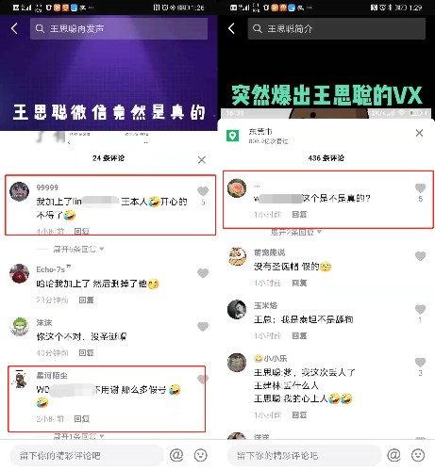Image resolution: width=435 pixels, height=471 pixels.
Task: Tap back arrow in left screenshot
Action: pos(14,28)
